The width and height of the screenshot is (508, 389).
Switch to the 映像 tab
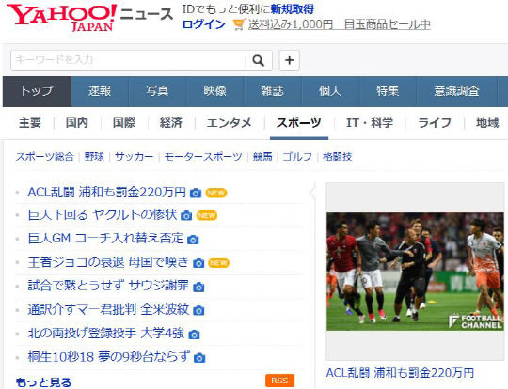(x=214, y=91)
